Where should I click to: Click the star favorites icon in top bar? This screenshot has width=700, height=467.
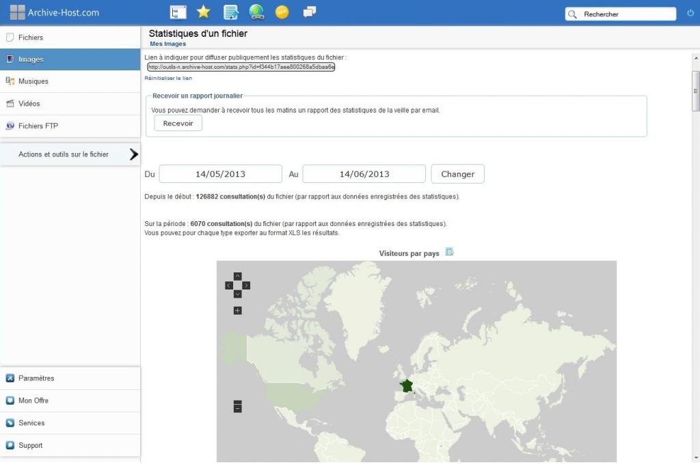pyautogui.click(x=203, y=12)
